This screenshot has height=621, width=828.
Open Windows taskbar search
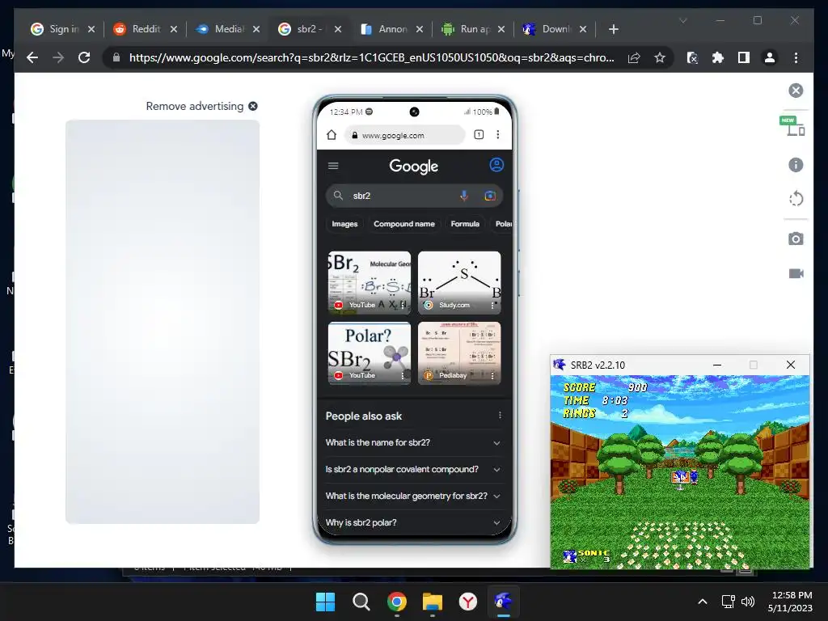point(361,602)
